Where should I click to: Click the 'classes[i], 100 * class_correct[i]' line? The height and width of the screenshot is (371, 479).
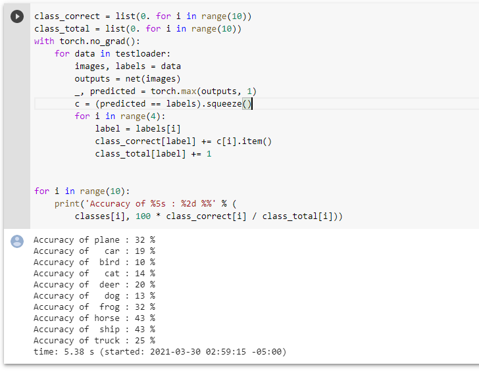(x=209, y=216)
